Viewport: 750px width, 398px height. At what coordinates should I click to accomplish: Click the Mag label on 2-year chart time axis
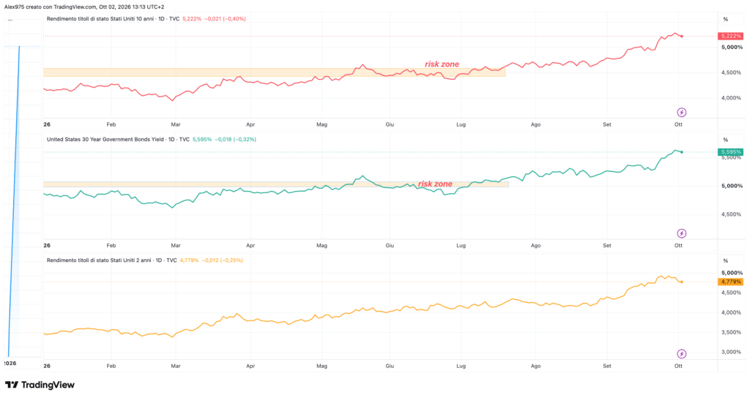pyautogui.click(x=322, y=366)
